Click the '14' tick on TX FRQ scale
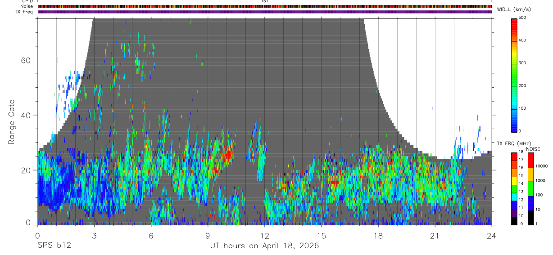The height and width of the screenshot is (255, 553). [x=521, y=184]
